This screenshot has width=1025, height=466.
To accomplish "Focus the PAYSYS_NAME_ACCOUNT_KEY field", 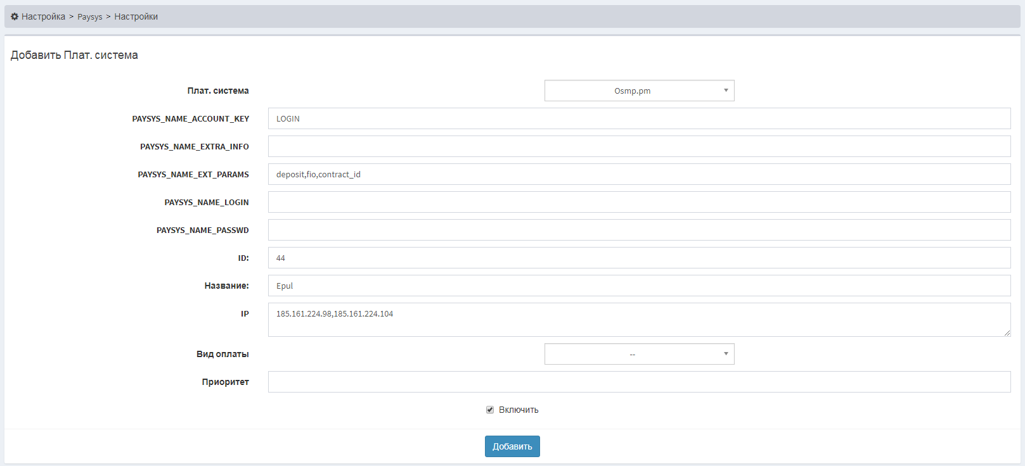I will (639, 118).
